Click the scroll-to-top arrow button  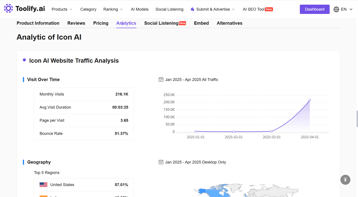345,180
